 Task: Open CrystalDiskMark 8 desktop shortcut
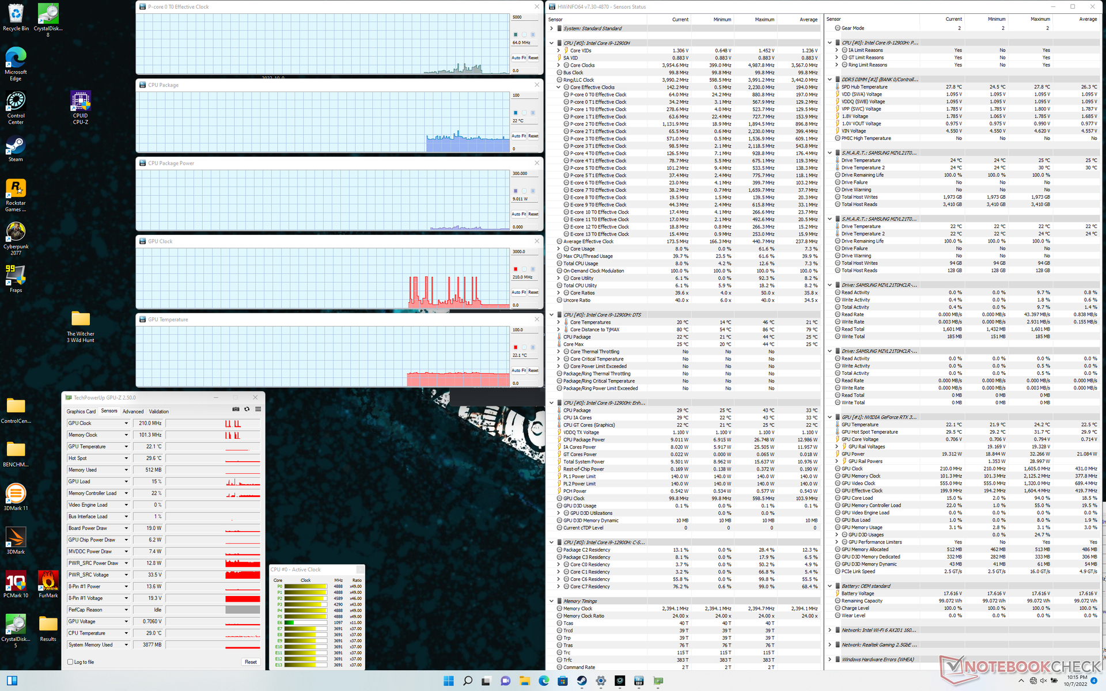pyautogui.click(x=48, y=20)
